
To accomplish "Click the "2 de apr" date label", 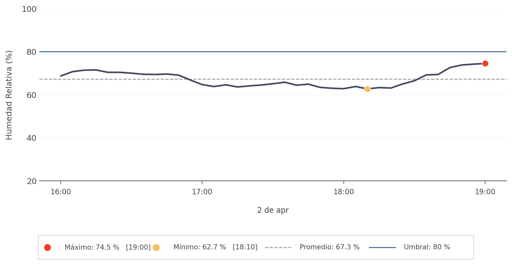I will 273,210.
